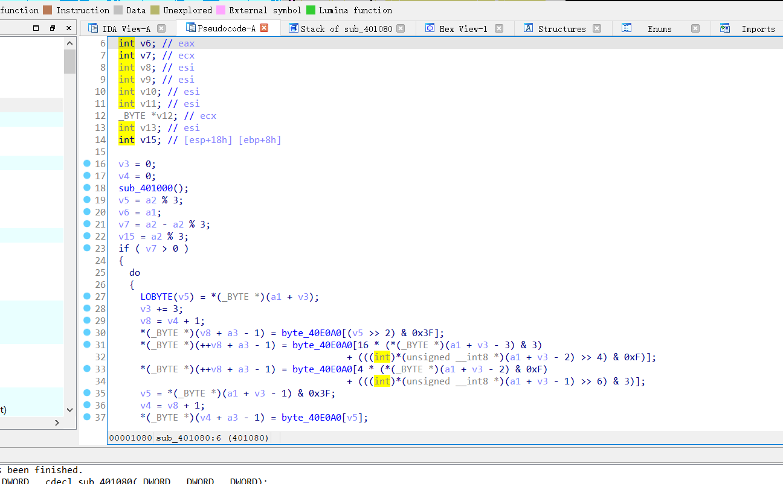Click the 'v6 = a1;' statement
783x484 pixels.
point(140,212)
